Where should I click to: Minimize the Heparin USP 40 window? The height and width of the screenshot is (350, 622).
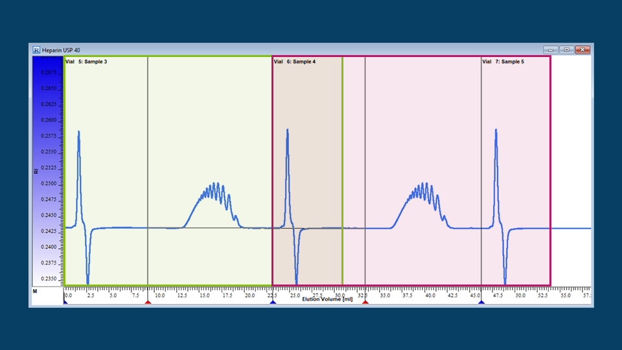[551, 50]
